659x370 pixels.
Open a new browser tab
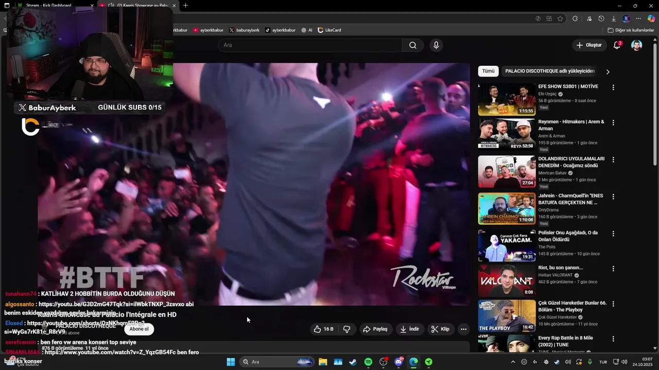point(185,6)
